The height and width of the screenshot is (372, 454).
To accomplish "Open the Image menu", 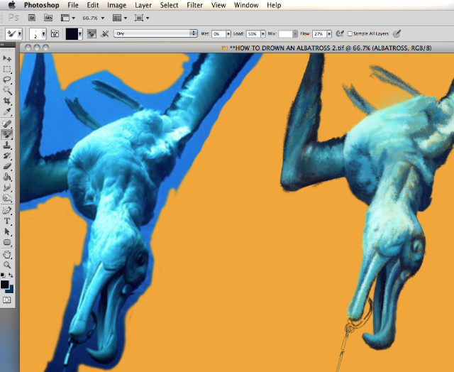I will tap(116, 5).
